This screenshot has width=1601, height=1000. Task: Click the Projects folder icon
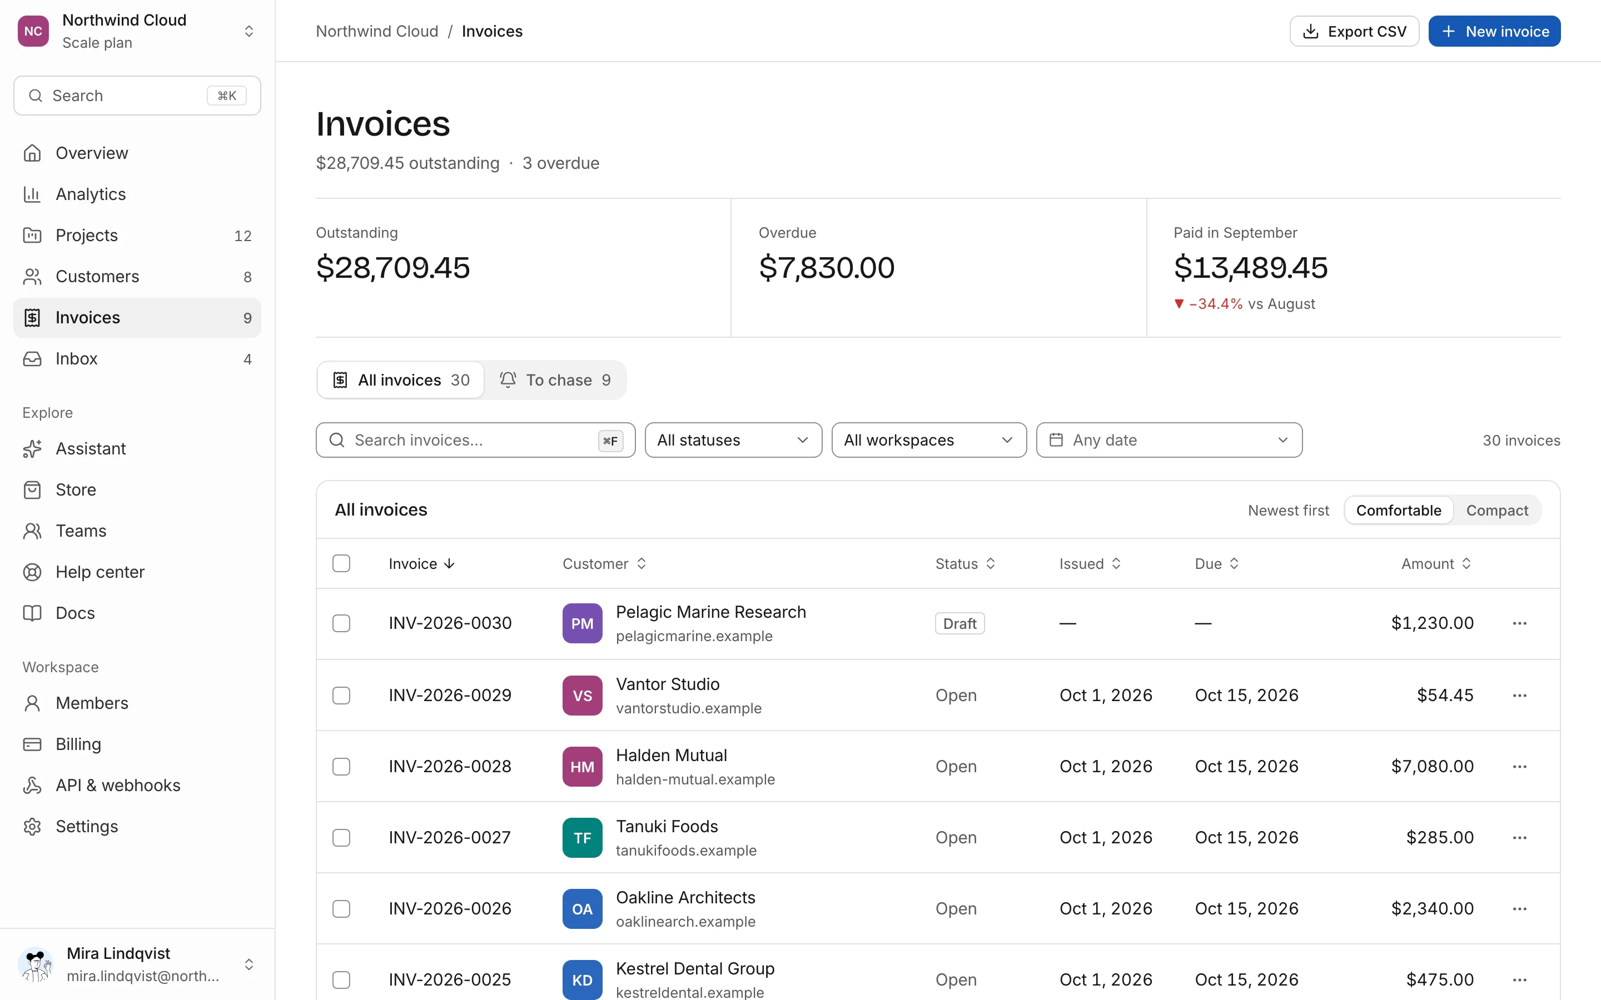pos(32,235)
